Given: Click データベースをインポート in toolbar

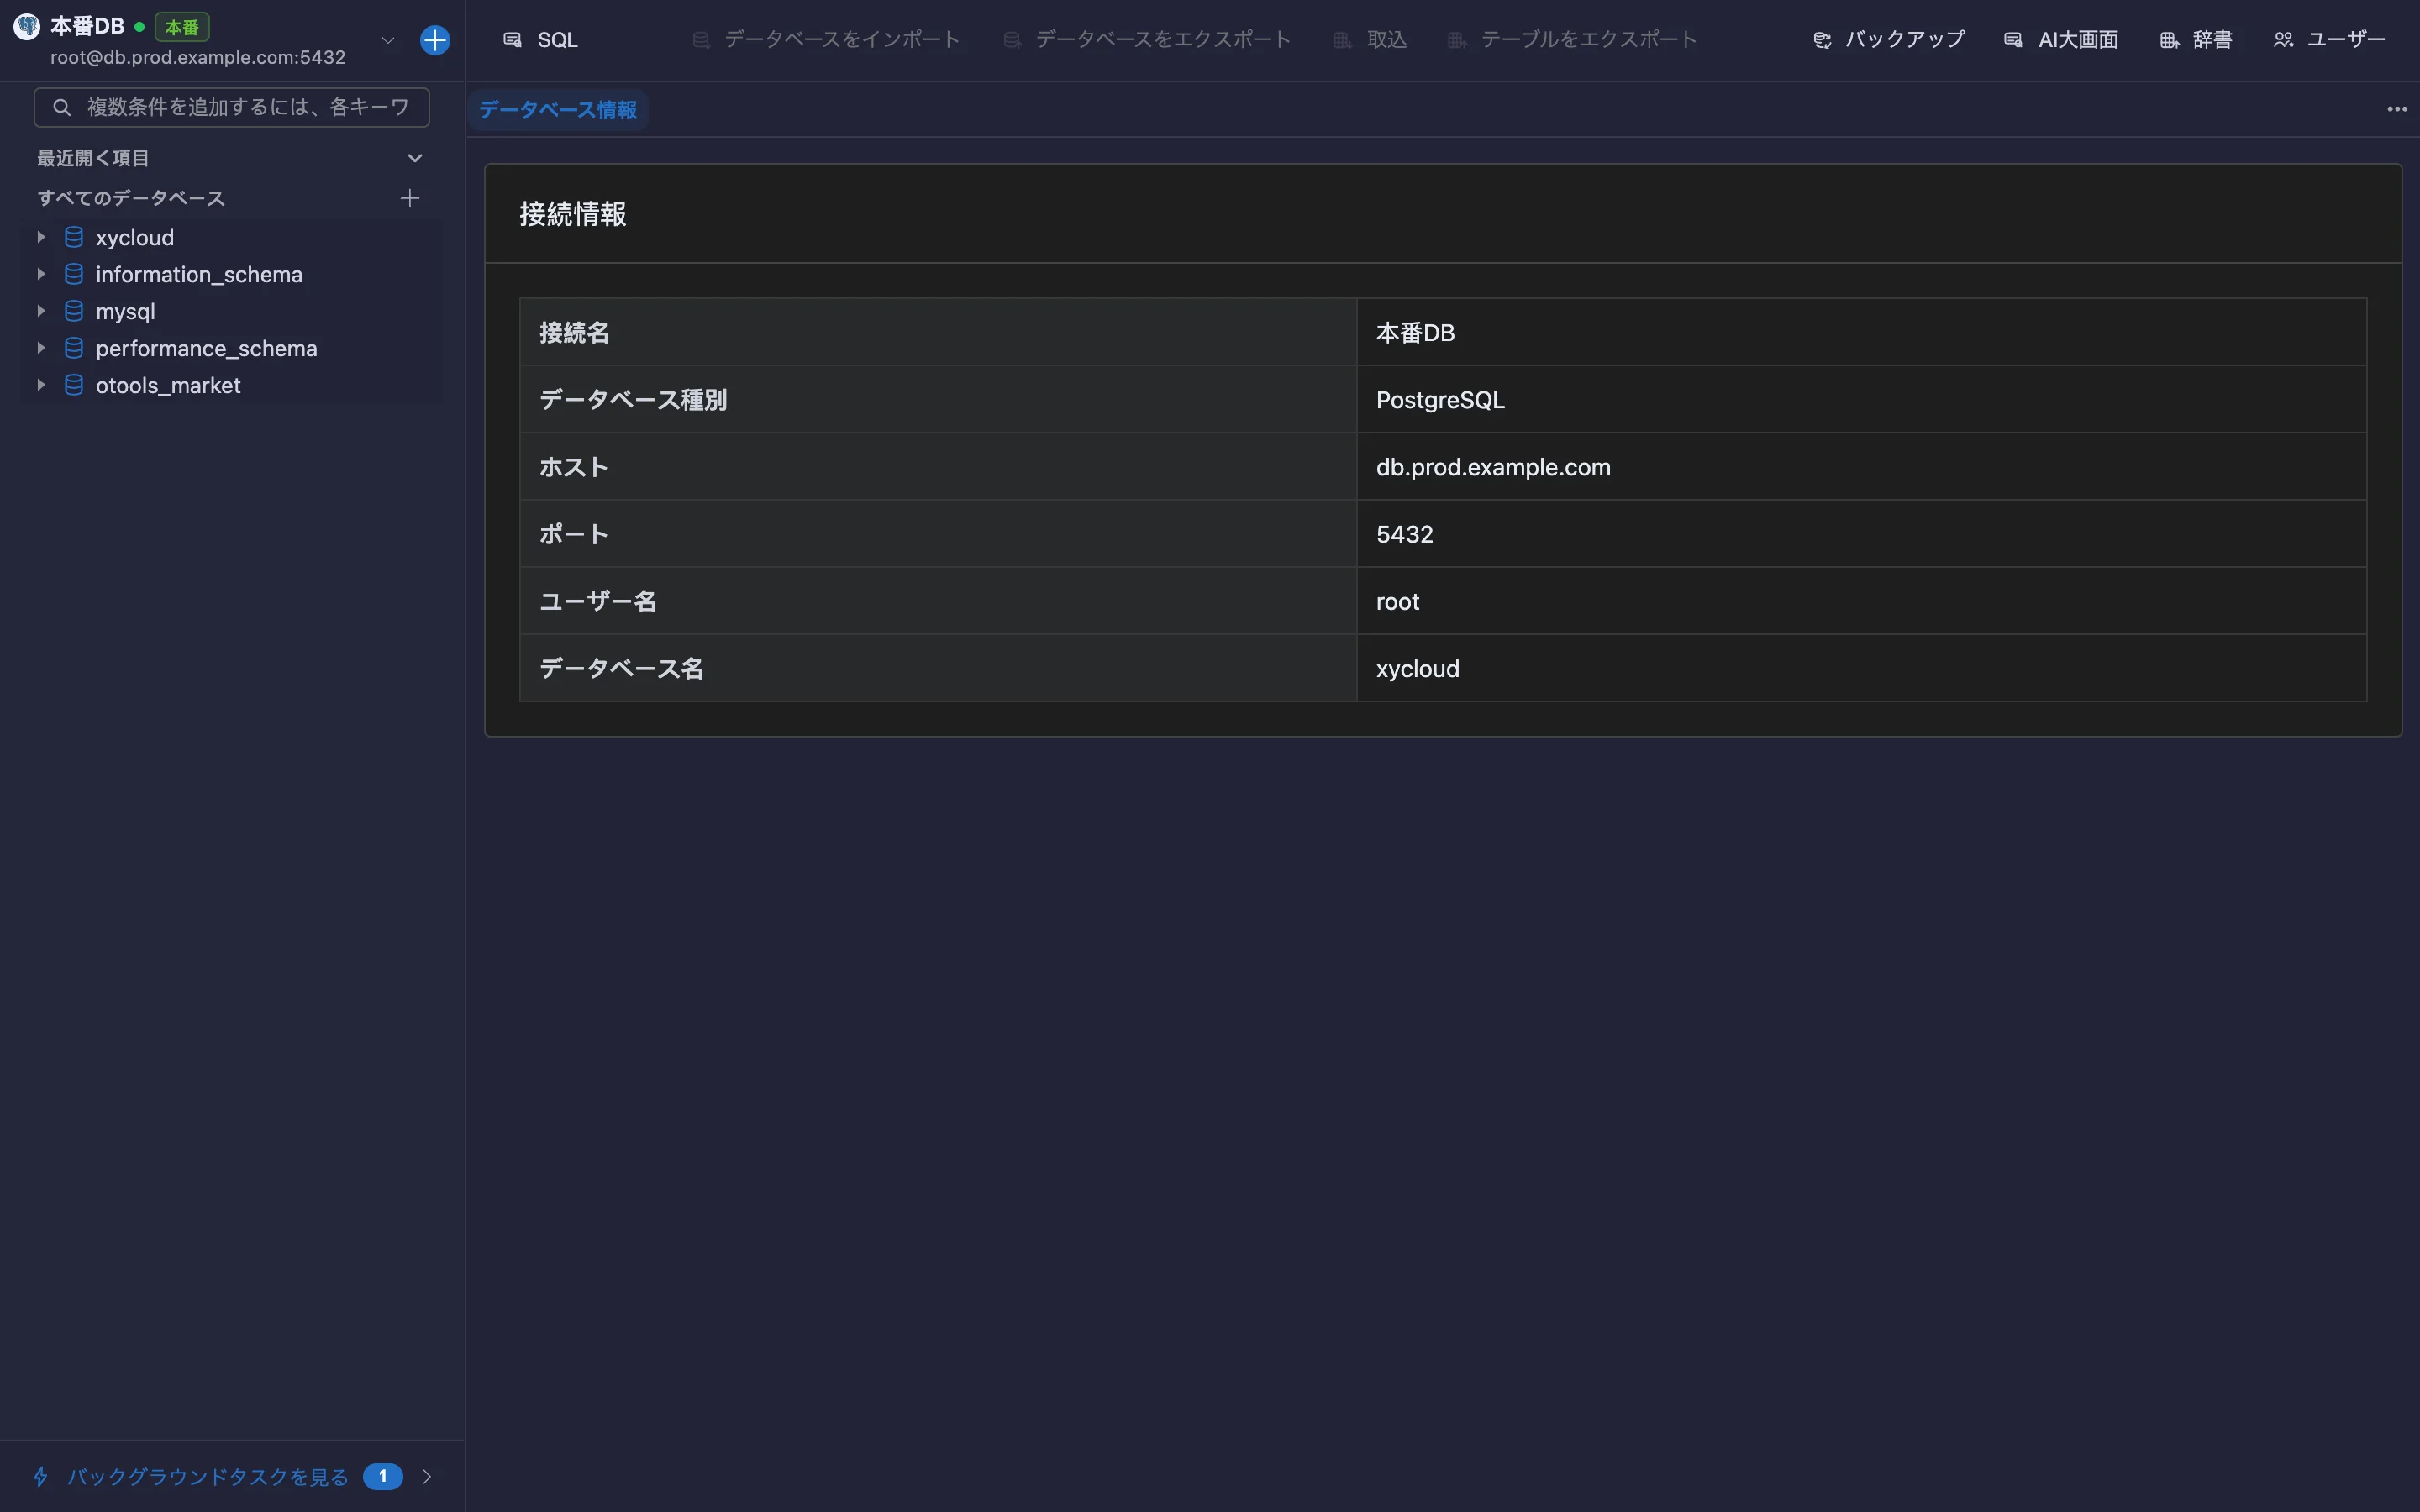Looking at the screenshot, I should 826,40.
